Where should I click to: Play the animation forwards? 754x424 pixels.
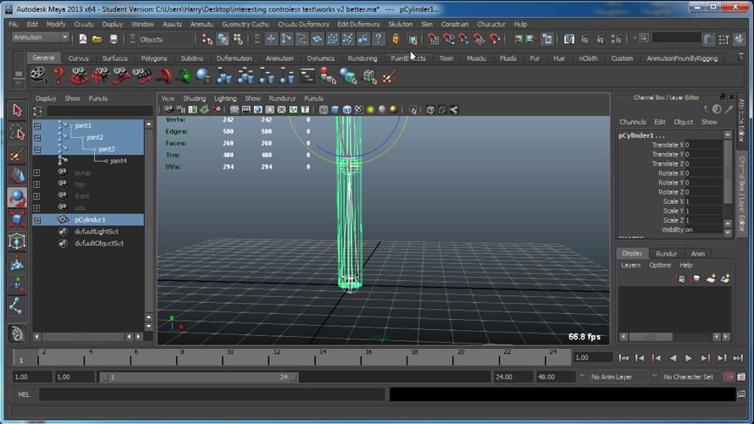pos(689,358)
